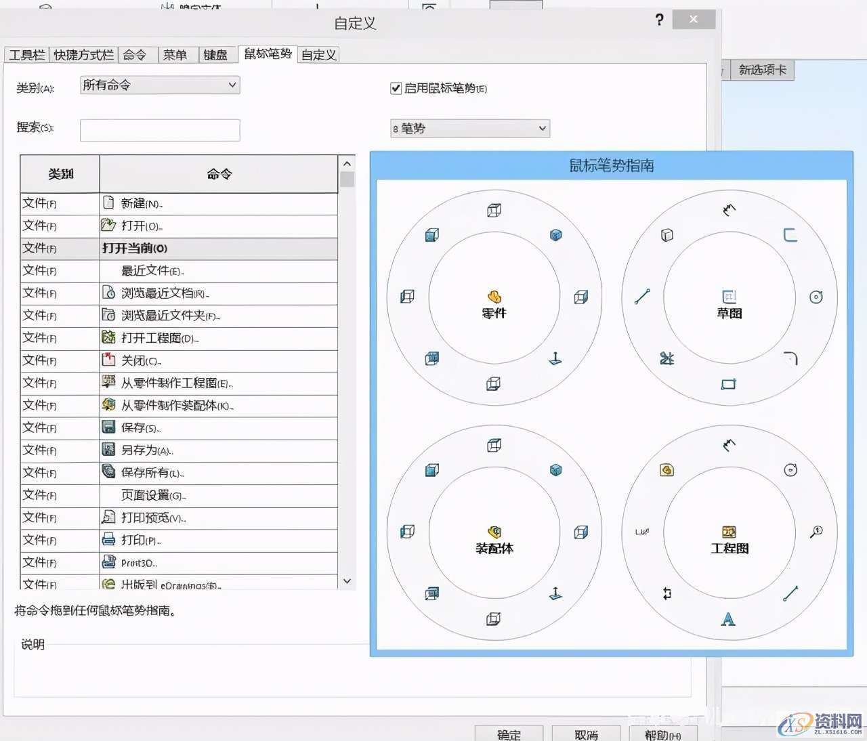Click the circle tool in the 草图 gesture wheel
The width and height of the screenshot is (867, 741).
[x=816, y=297]
